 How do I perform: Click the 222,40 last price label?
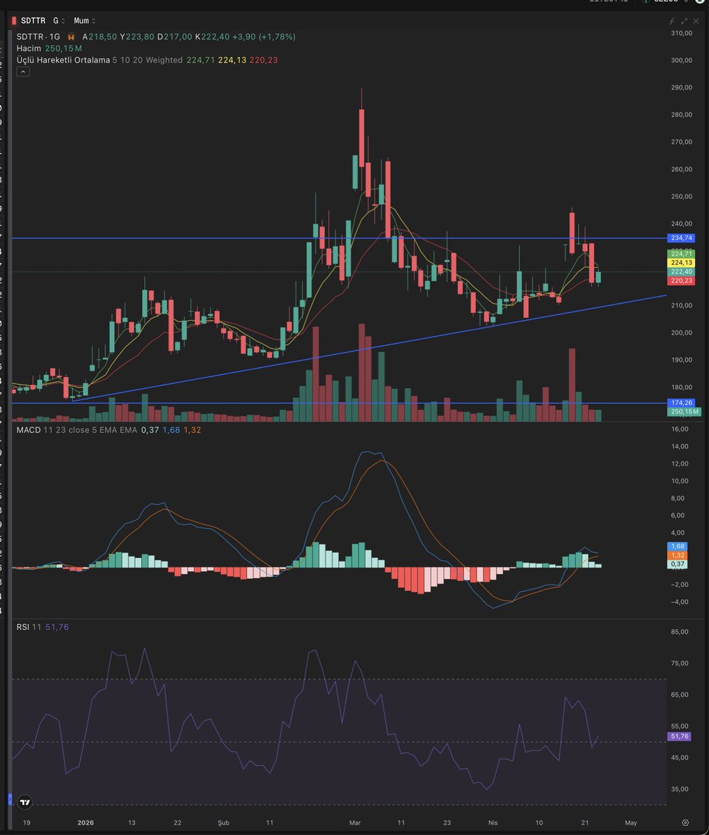tap(680, 271)
